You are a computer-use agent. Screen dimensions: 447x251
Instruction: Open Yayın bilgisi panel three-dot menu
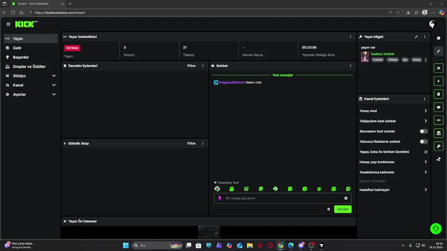click(425, 37)
